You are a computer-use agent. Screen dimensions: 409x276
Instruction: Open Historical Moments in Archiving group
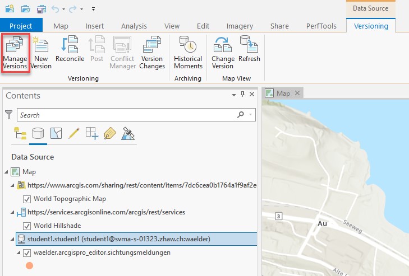point(187,53)
